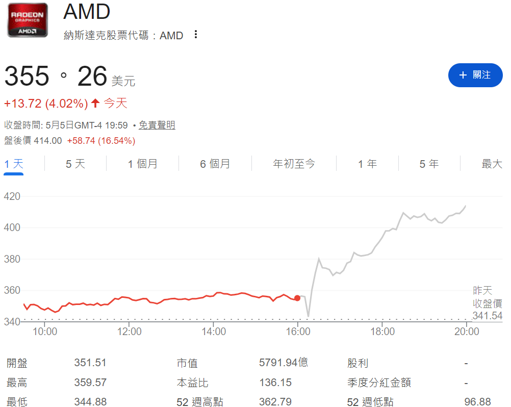Click the +13.72 (4.02%) change value
Screen dimensions: 511x407
click(x=46, y=104)
